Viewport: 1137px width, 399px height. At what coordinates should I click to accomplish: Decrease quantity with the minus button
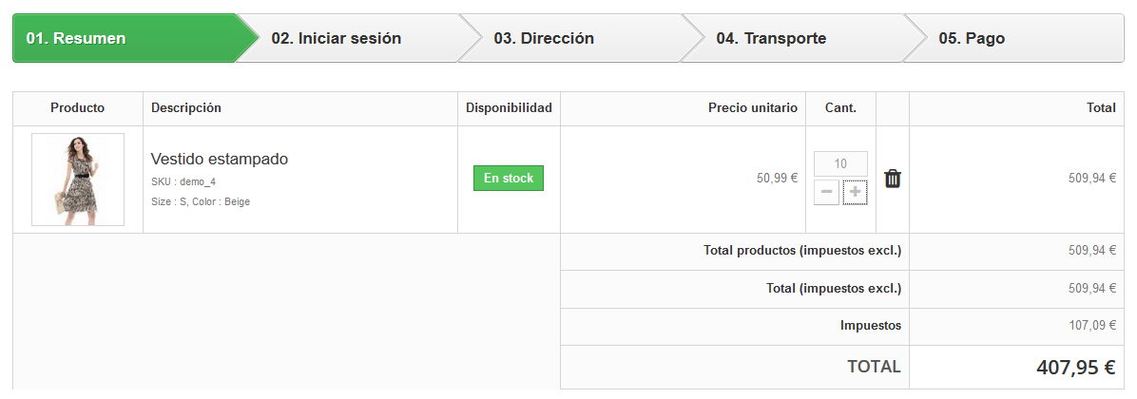point(827,193)
